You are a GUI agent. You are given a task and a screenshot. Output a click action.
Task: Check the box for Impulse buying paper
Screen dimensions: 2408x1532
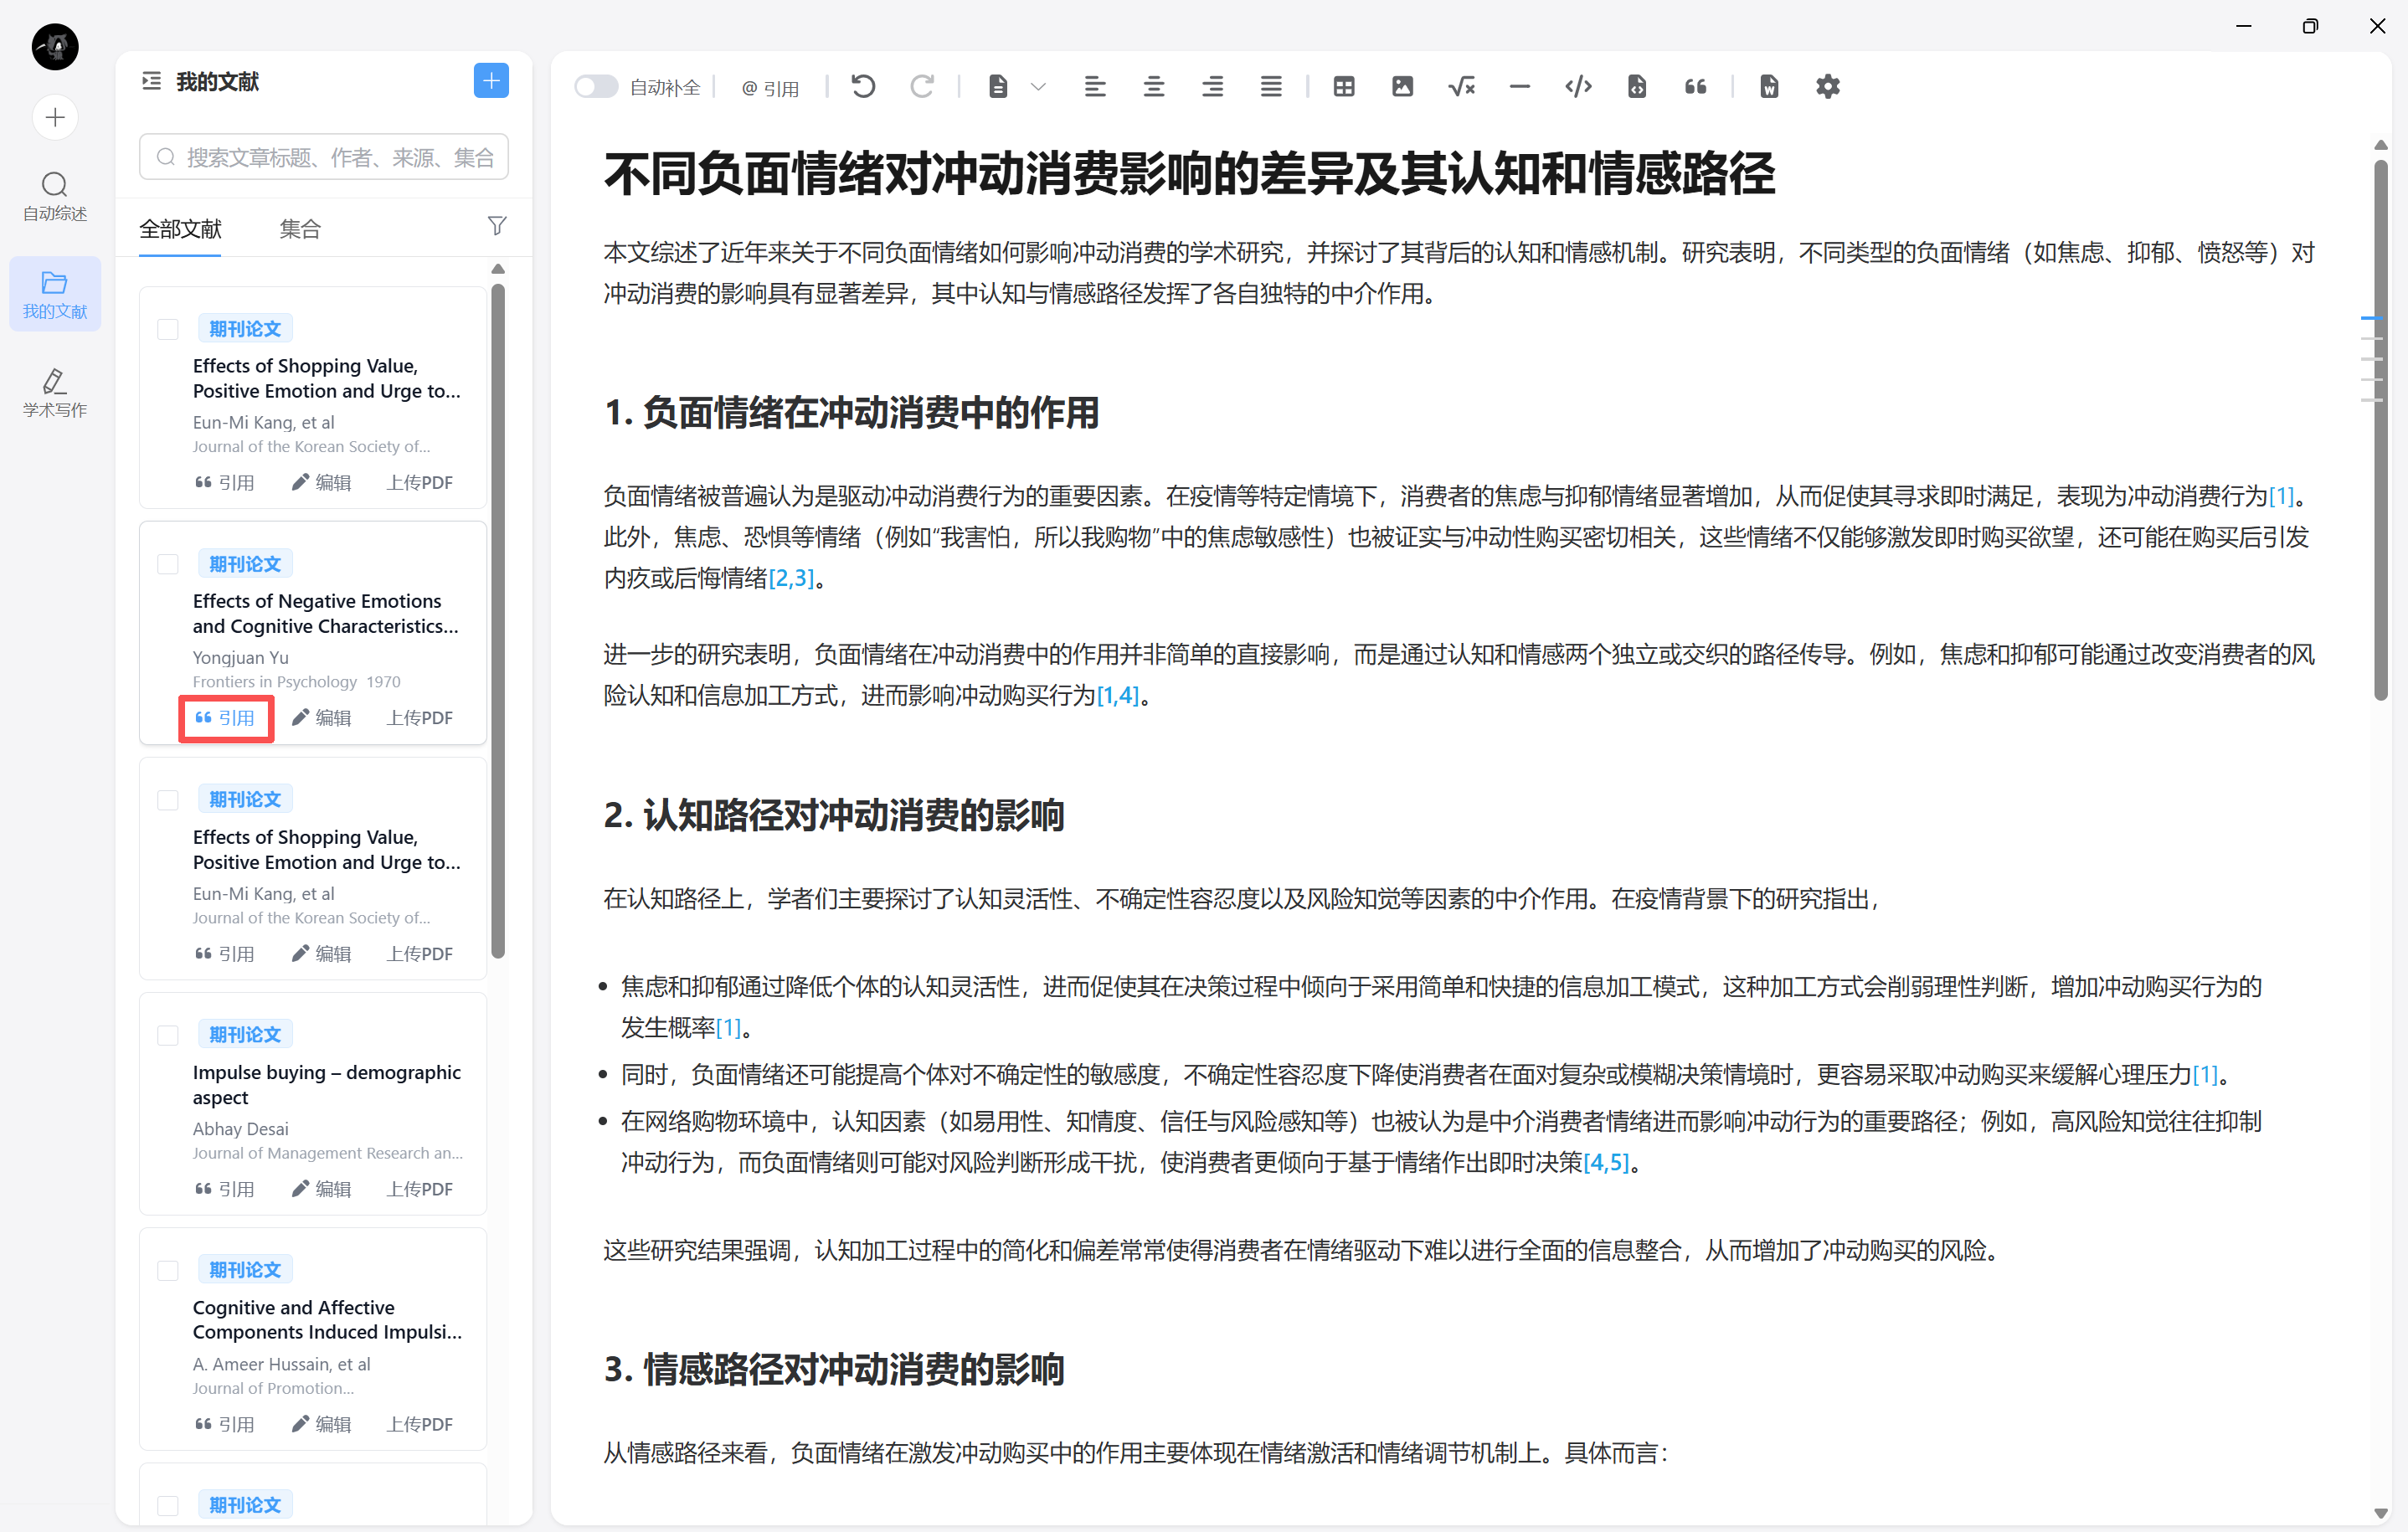point(168,1035)
